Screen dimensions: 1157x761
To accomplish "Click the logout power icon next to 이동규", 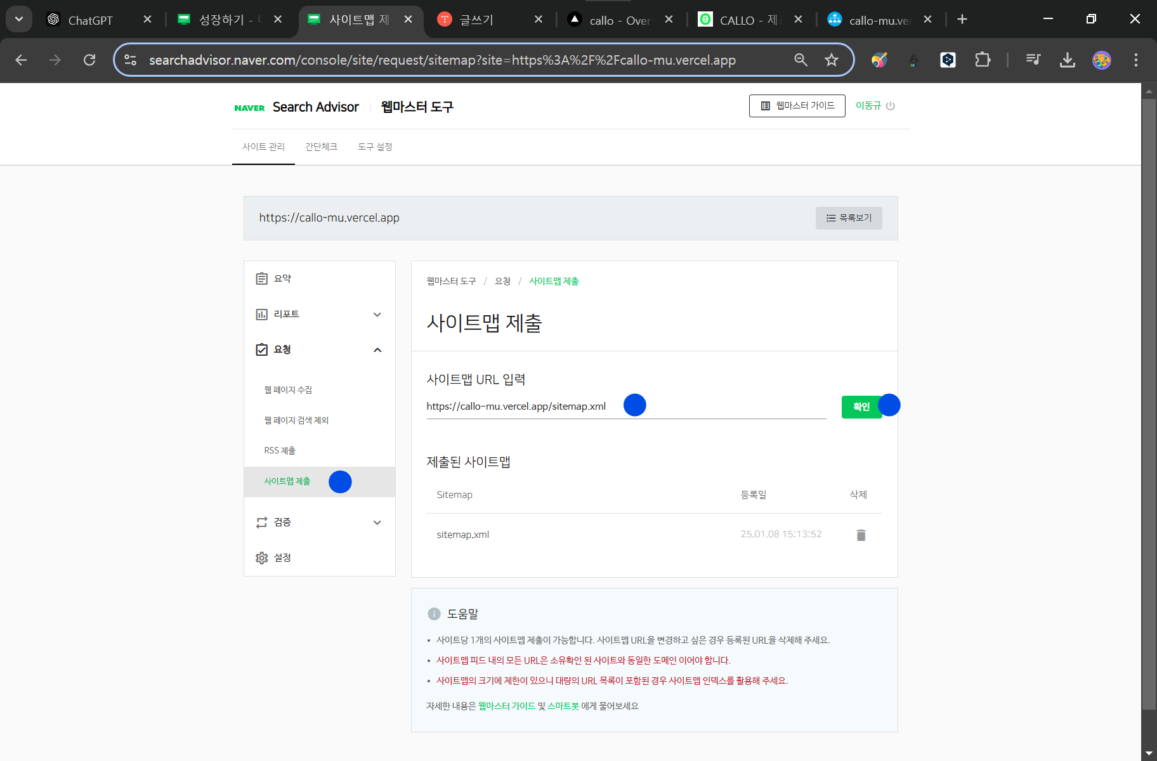I will [x=891, y=106].
